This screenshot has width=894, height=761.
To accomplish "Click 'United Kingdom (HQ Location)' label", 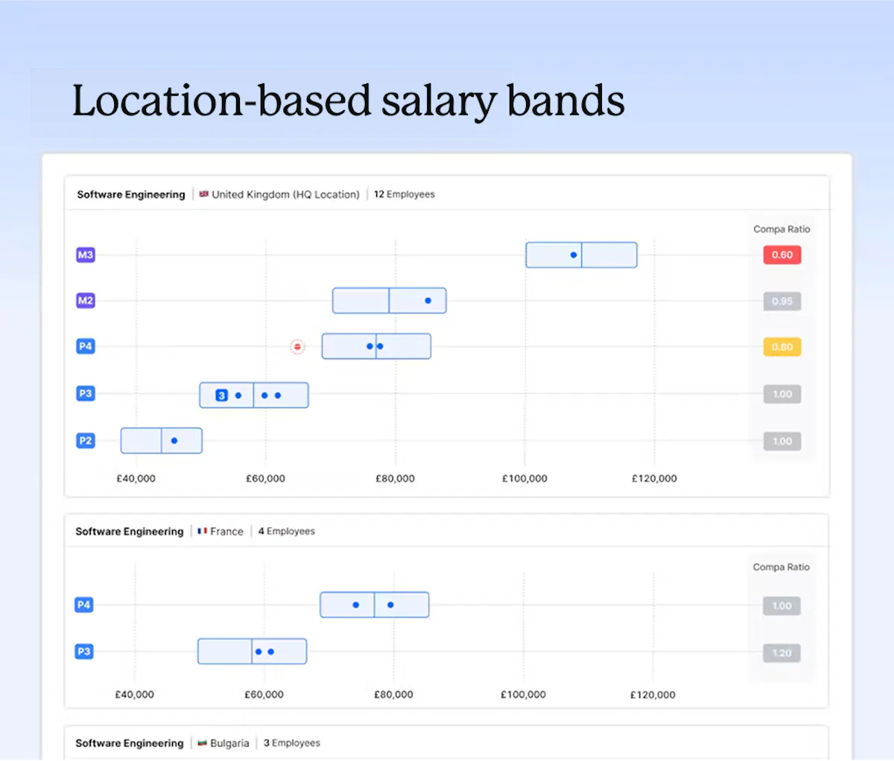I will point(285,194).
